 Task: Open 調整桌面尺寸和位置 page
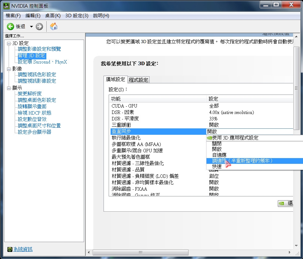coord(39,126)
